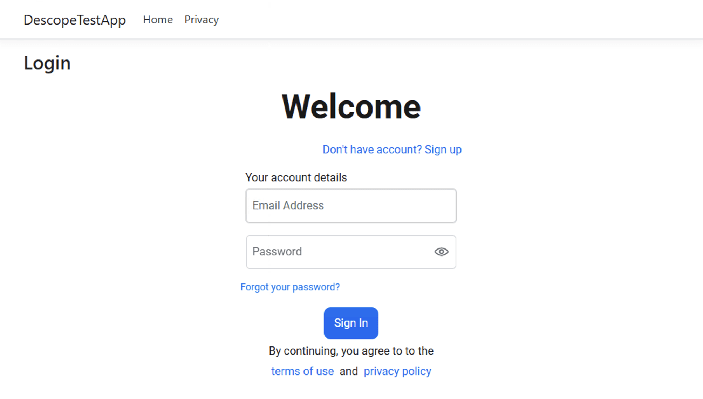Click the Login page heading
This screenshot has height=399, width=703.
tap(47, 63)
